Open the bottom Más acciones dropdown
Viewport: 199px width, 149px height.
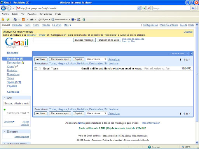96,113
